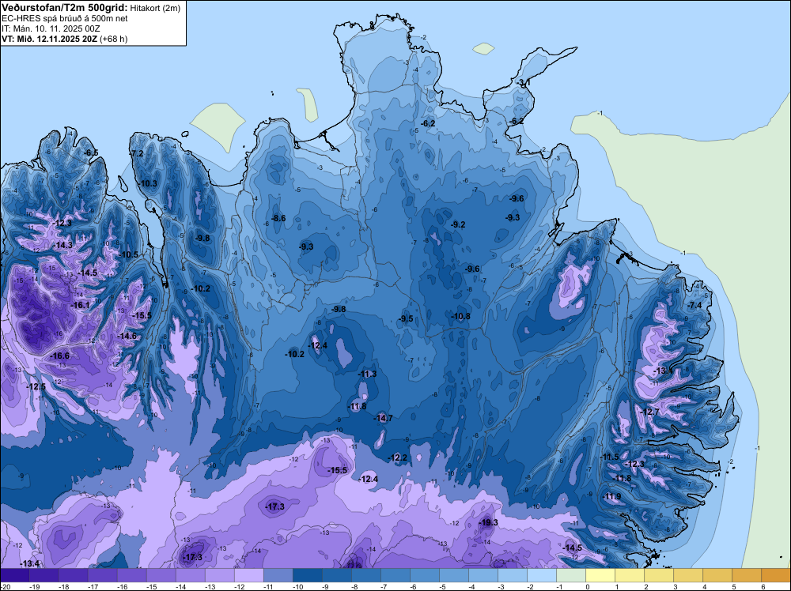Image resolution: width=791 pixels, height=591 pixels.
Task: Select the temperature label "-16.6"
Action: pos(60,356)
